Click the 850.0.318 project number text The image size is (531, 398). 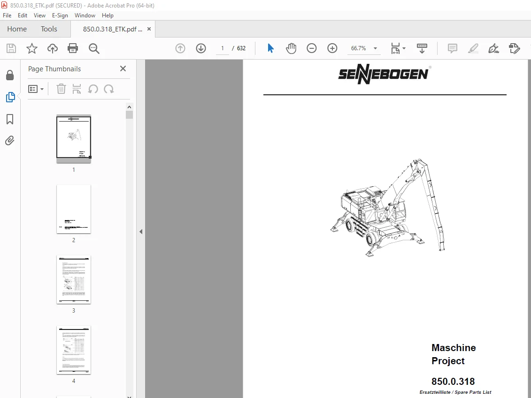(453, 382)
